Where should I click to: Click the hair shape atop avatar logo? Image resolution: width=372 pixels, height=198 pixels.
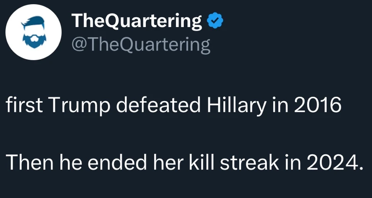(34, 24)
